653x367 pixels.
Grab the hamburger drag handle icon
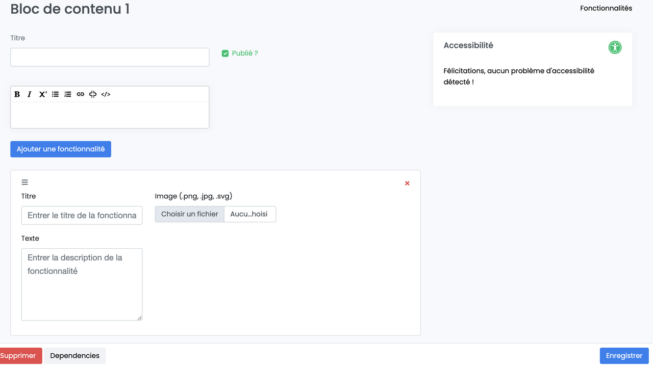point(24,182)
